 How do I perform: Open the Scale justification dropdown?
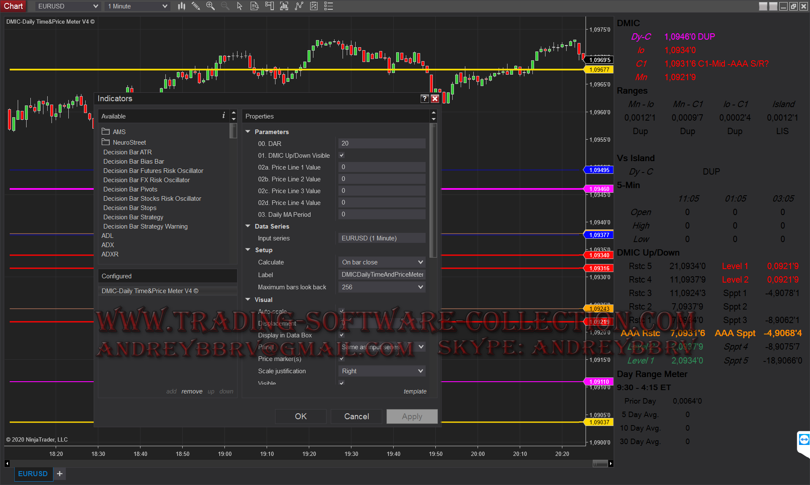click(382, 371)
